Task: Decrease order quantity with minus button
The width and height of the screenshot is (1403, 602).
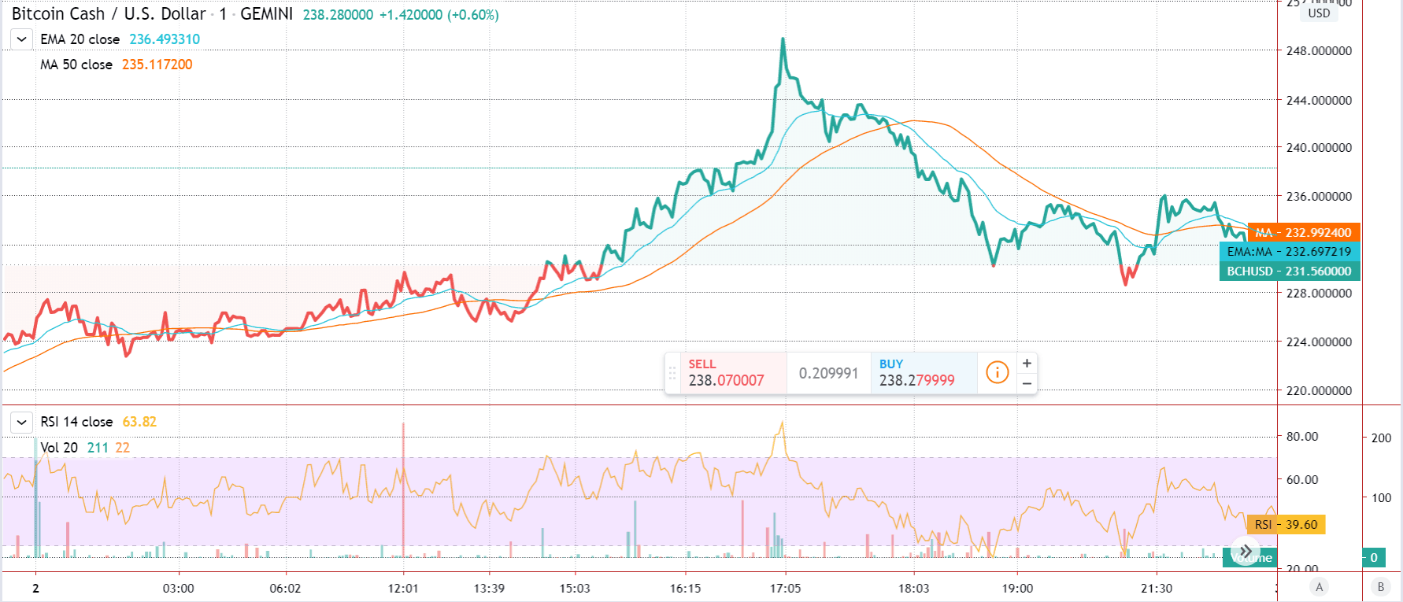Action: [x=1027, y=383]
